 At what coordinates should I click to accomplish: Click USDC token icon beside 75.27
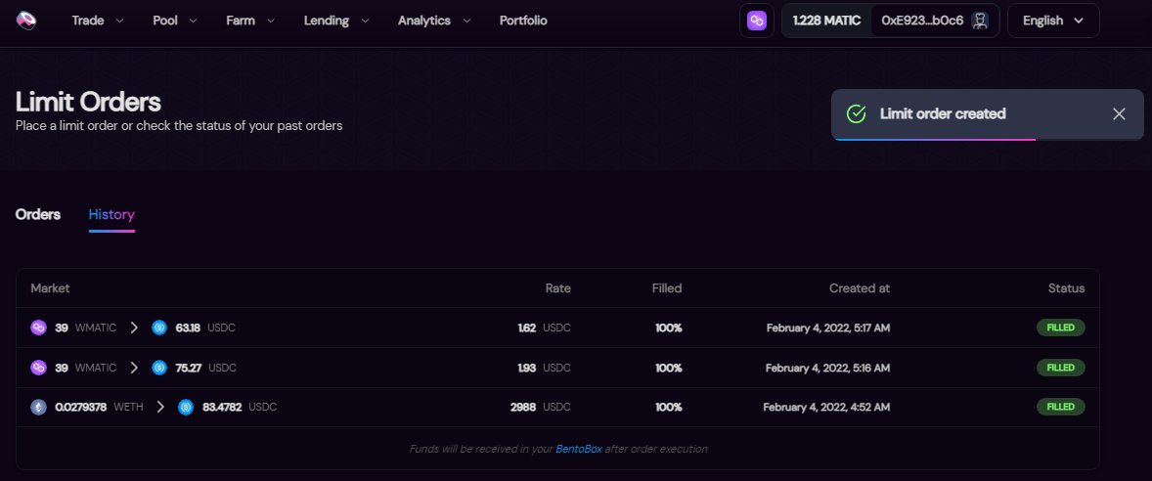(159, 368)
